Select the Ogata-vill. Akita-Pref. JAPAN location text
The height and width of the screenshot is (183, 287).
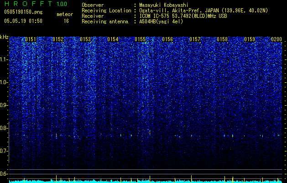[204, 11]
